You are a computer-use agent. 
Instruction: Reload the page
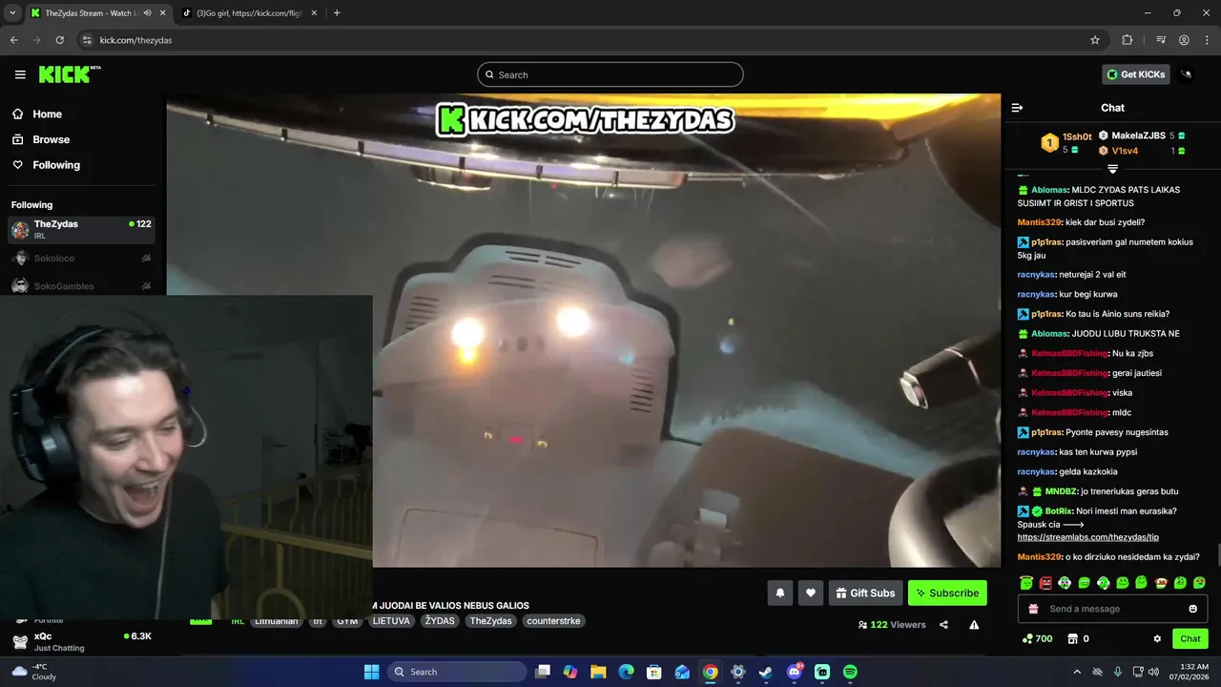59,40
